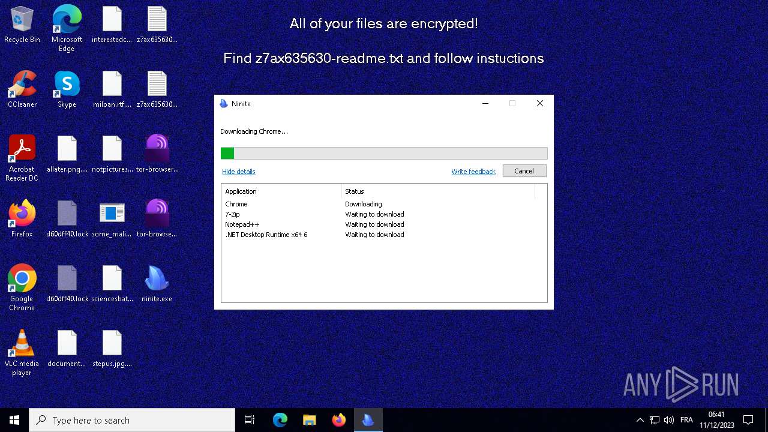Select the document... file icon
The width and height of the screenshot is (768, 432).
pos(67,349)
